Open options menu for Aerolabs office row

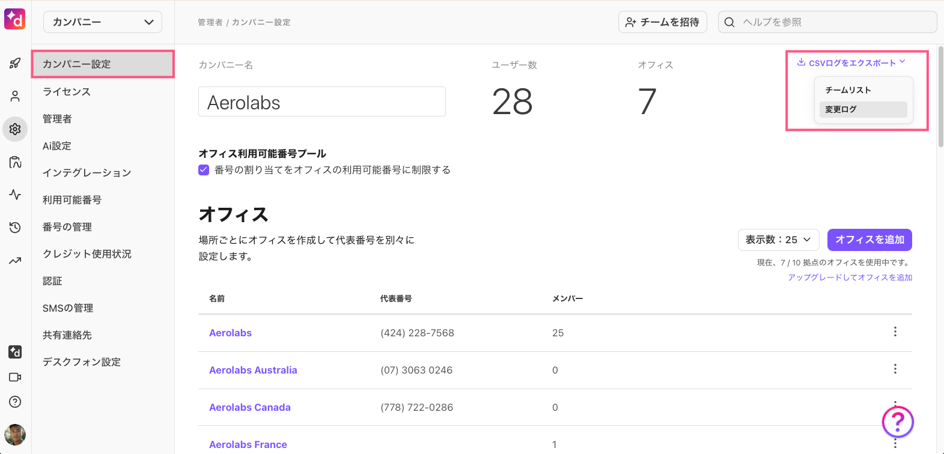pos(895,332)
